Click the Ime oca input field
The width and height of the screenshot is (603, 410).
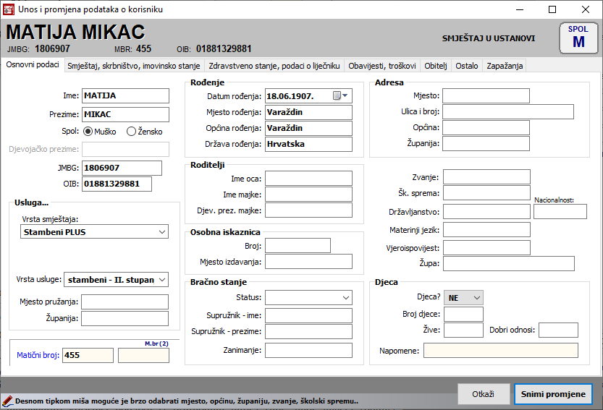(308, 179)
